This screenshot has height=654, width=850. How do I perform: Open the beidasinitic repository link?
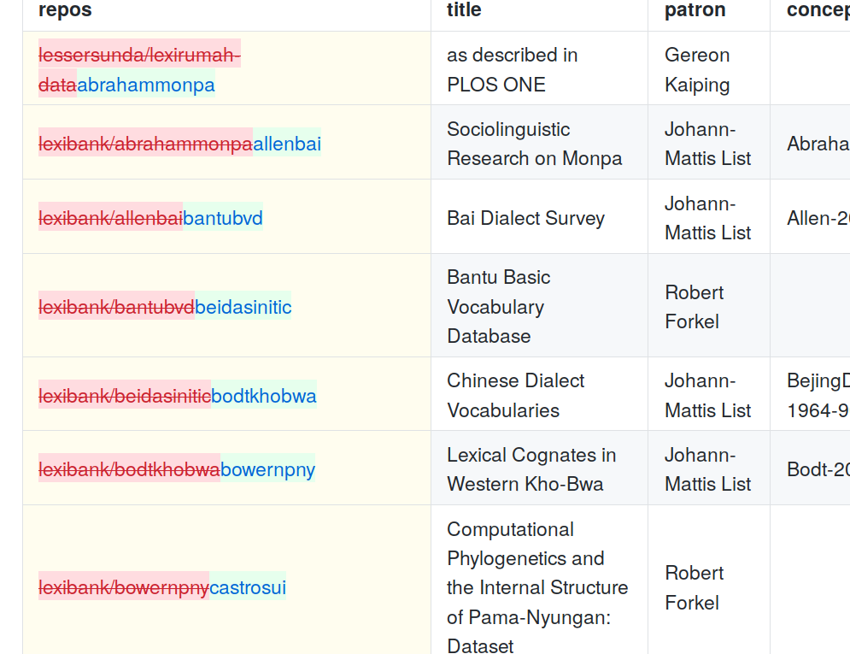tap(243, 306)
